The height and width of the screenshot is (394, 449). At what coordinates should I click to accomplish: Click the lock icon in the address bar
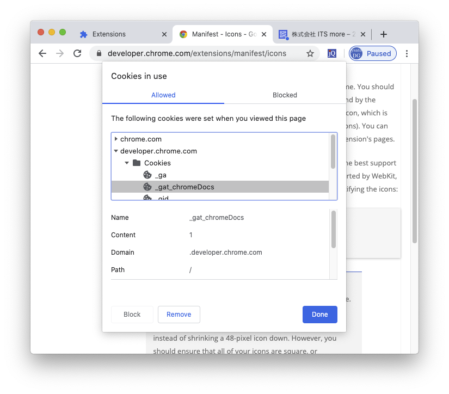click(99, 53)
